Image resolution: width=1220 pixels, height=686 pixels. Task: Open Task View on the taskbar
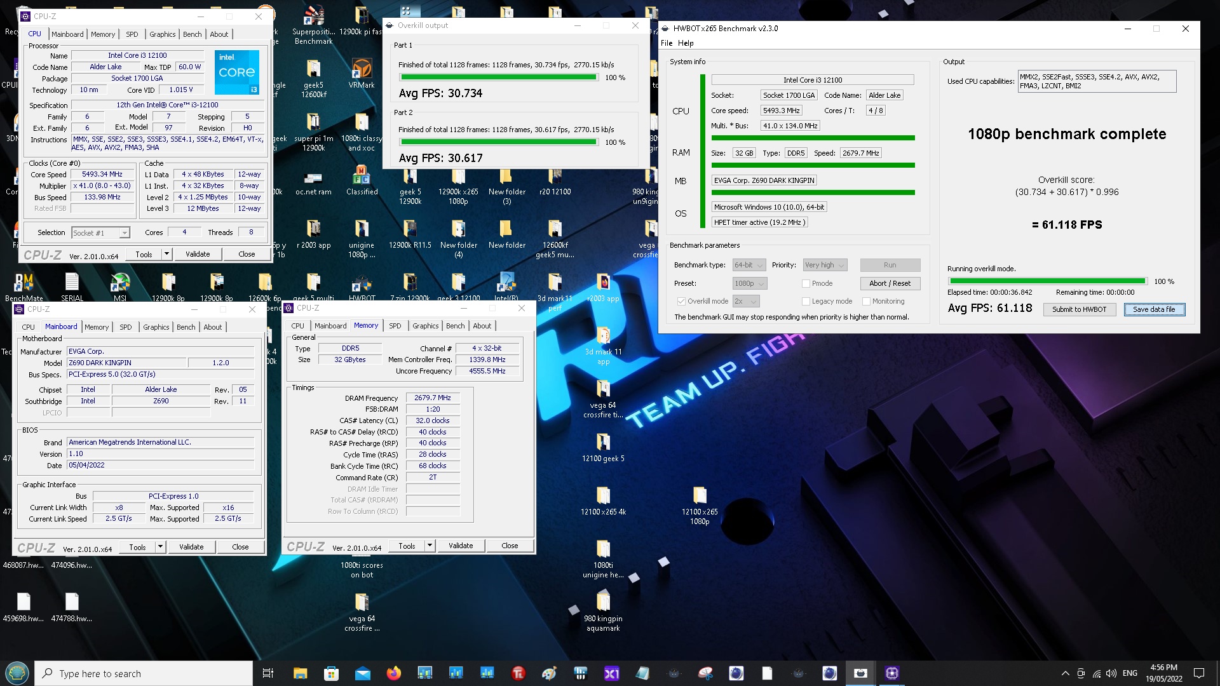(268, 673)
